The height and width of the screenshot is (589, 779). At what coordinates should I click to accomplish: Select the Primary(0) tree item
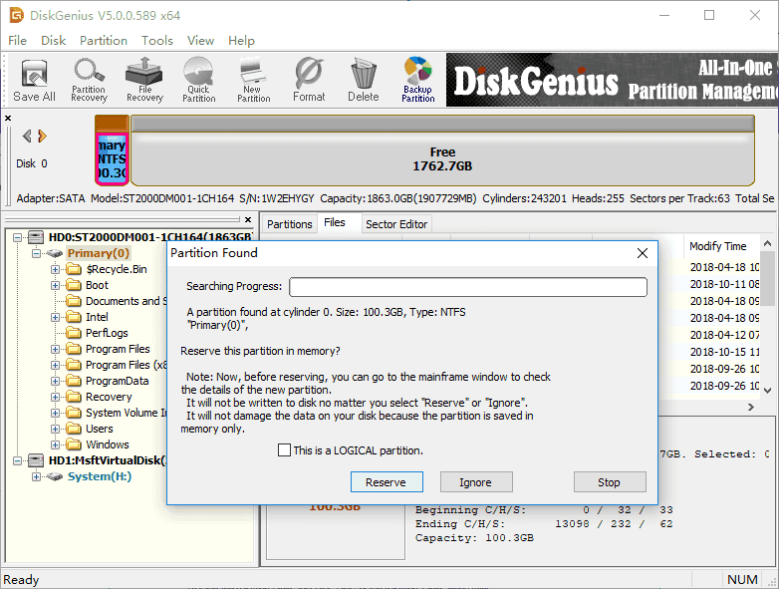99,253
